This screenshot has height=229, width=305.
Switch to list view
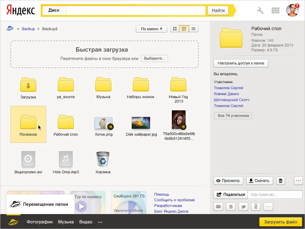tap(194, 29)
